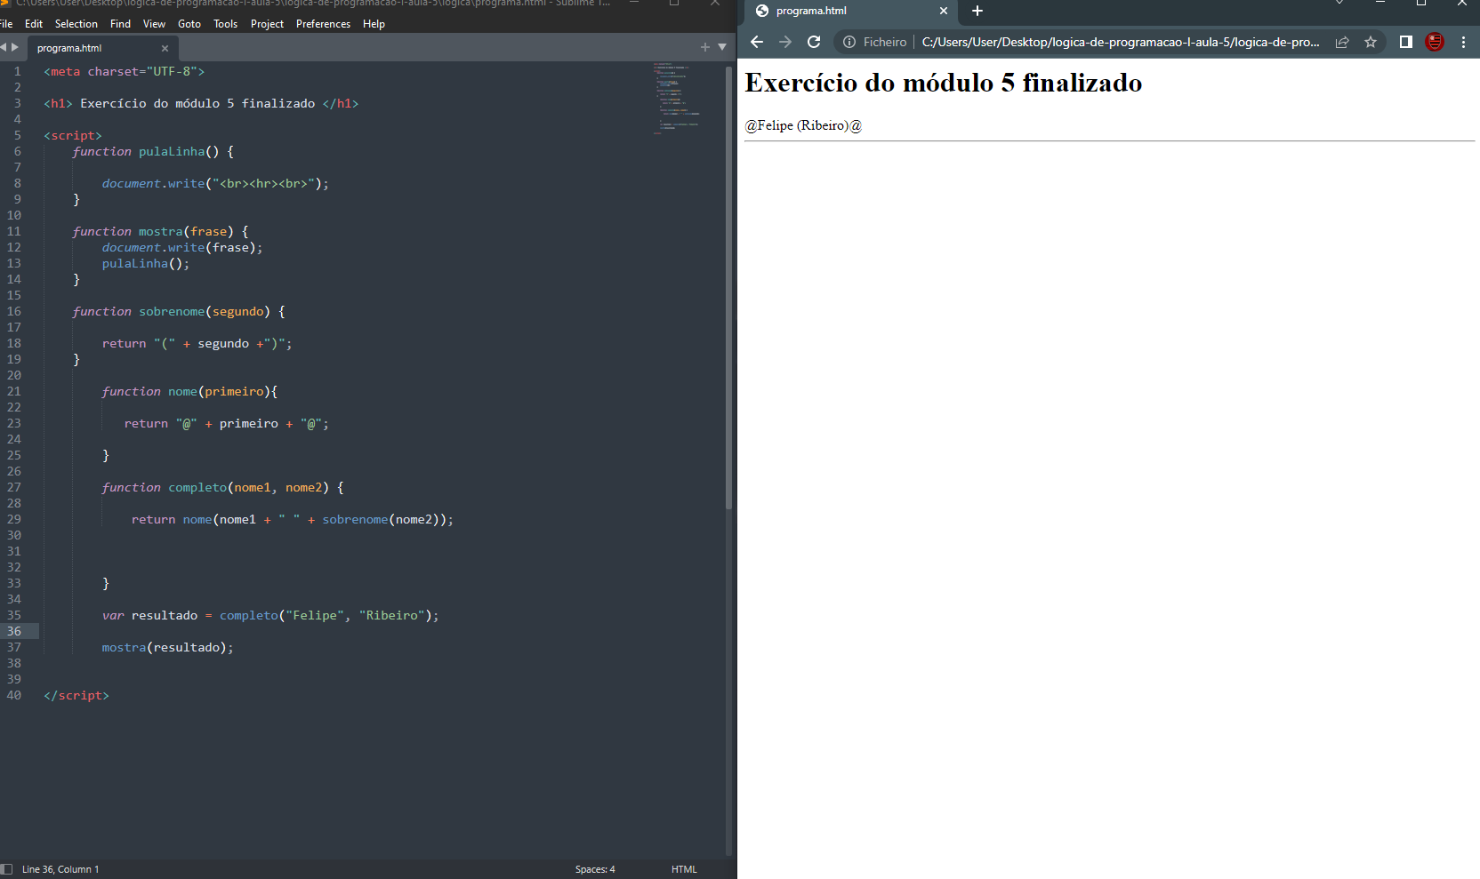Close the programa.html Chrome tab
The width and height of the screenshot is (1480, 879).
click(x=944, y=11)
